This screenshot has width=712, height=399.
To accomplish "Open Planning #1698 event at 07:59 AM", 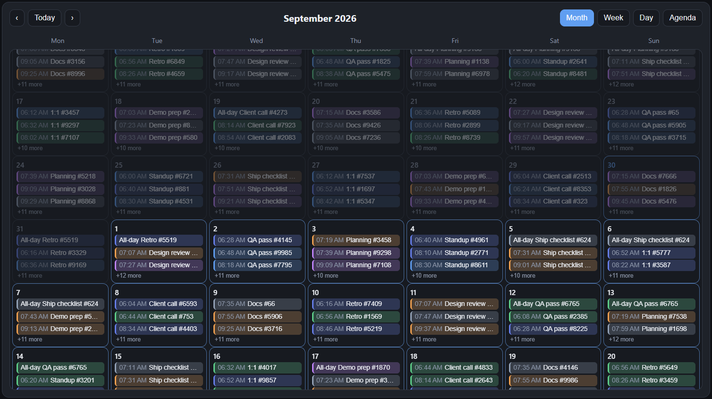I will point(652,329).
